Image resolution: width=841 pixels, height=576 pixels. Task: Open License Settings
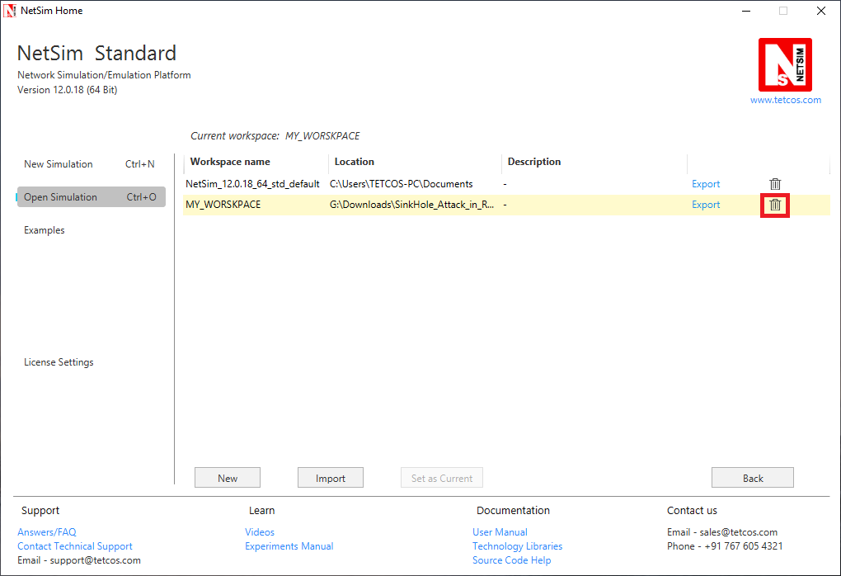[x=59, y=361]
